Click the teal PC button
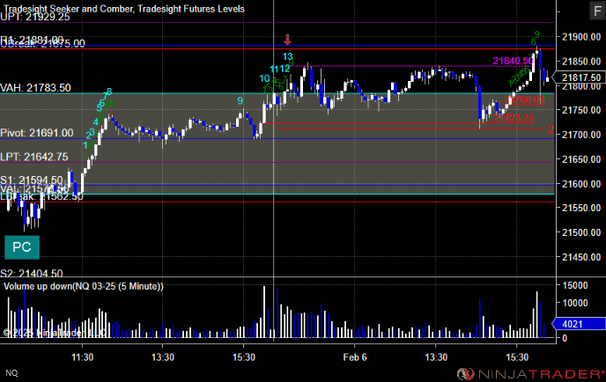 22,247
